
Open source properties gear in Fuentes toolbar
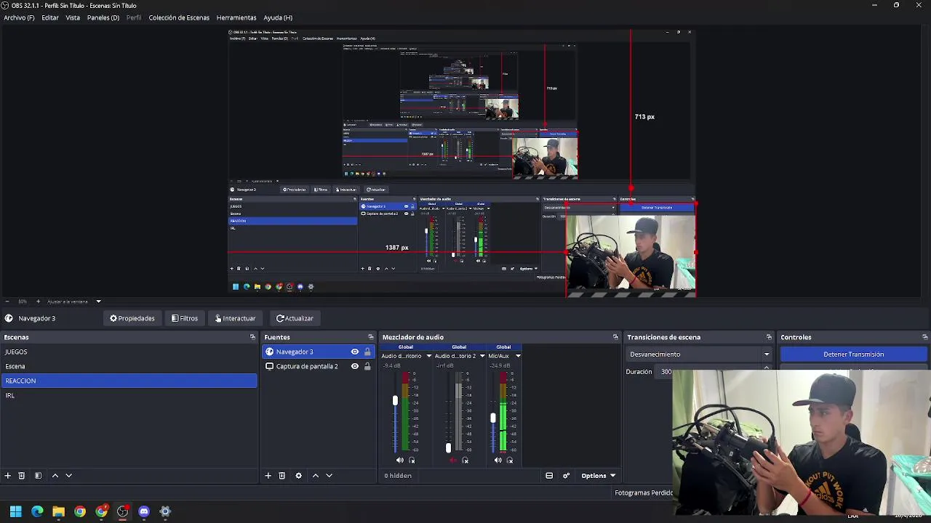[298, 476]
